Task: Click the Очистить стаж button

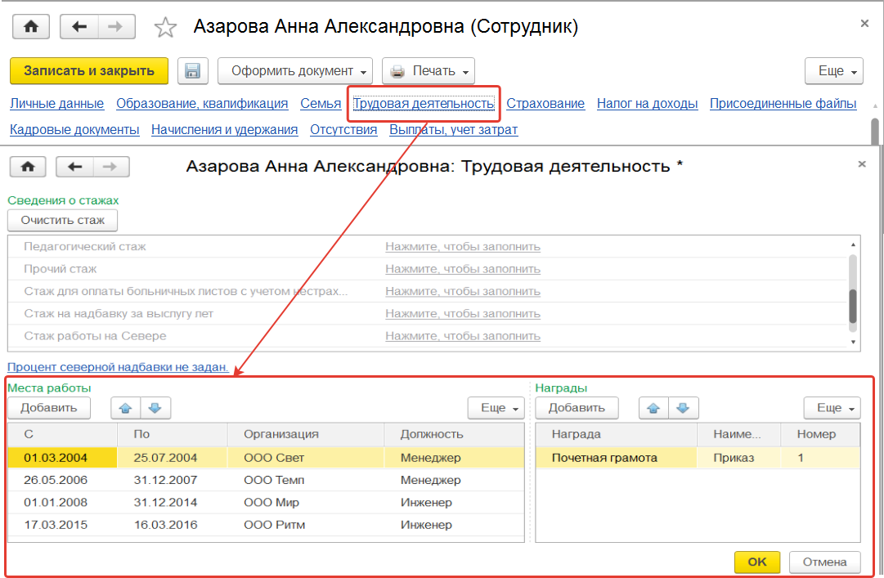Action: (x=62, y=220)
